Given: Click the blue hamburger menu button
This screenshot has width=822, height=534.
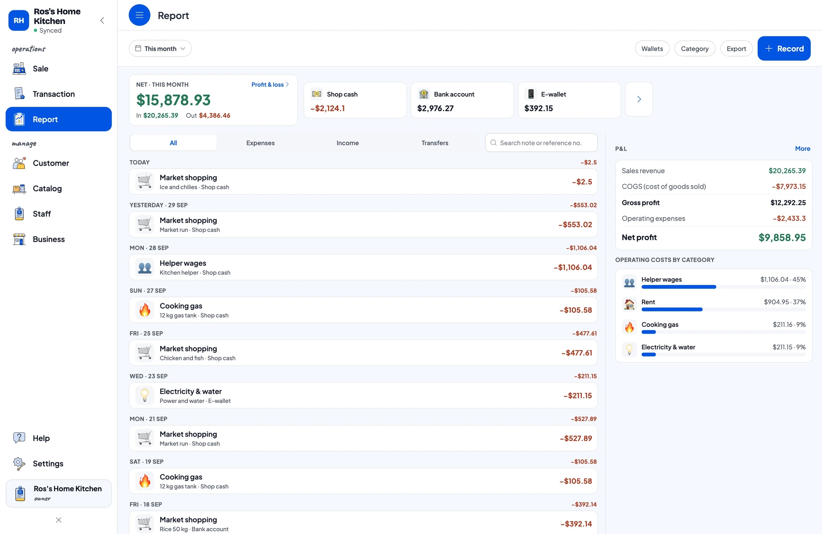Looking at the screenshot, I should tap(139, 15).
